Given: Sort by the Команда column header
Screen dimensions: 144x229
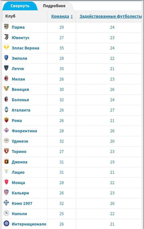Looking at the screenshot, I should pos(62,16).
